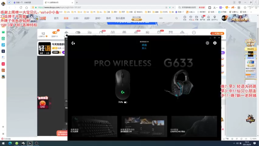Open the desktop default profile selector
This screenshot has height=146, width=259.
[144, 46]
